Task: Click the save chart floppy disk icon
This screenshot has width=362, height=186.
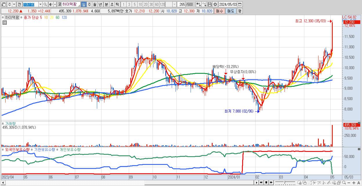Action: coord(210,4)
